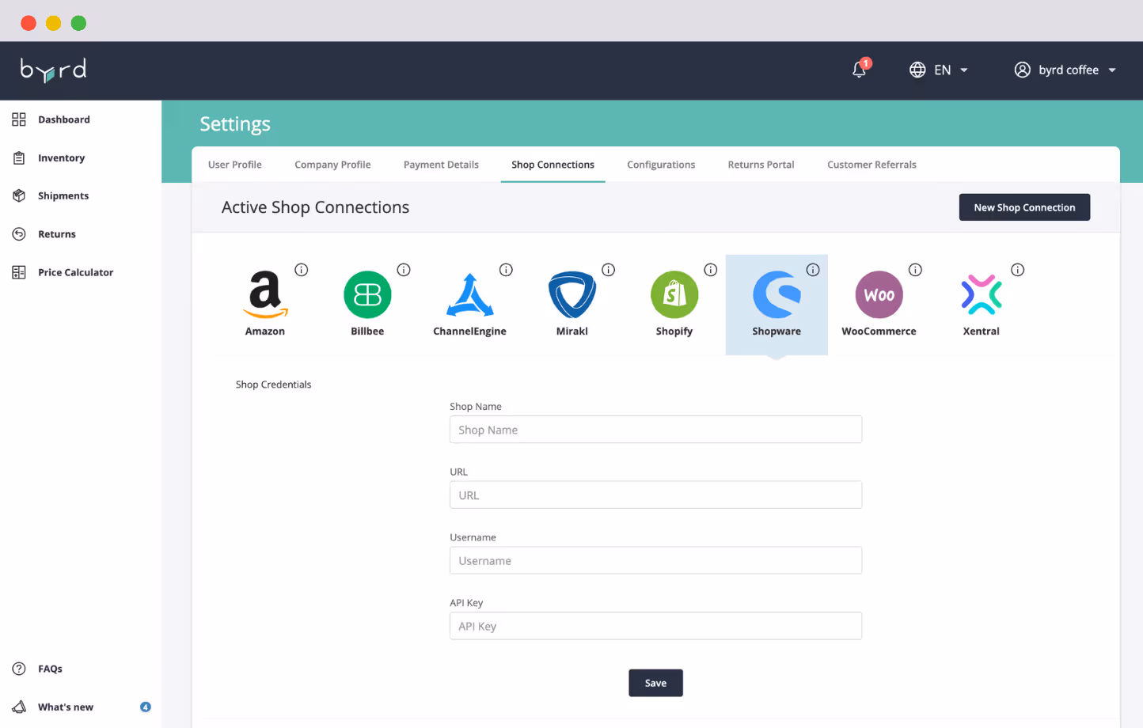Select the Amazon shop integration icon
1143x728 pixels.
pyautogui.click(x=264, y=294)
